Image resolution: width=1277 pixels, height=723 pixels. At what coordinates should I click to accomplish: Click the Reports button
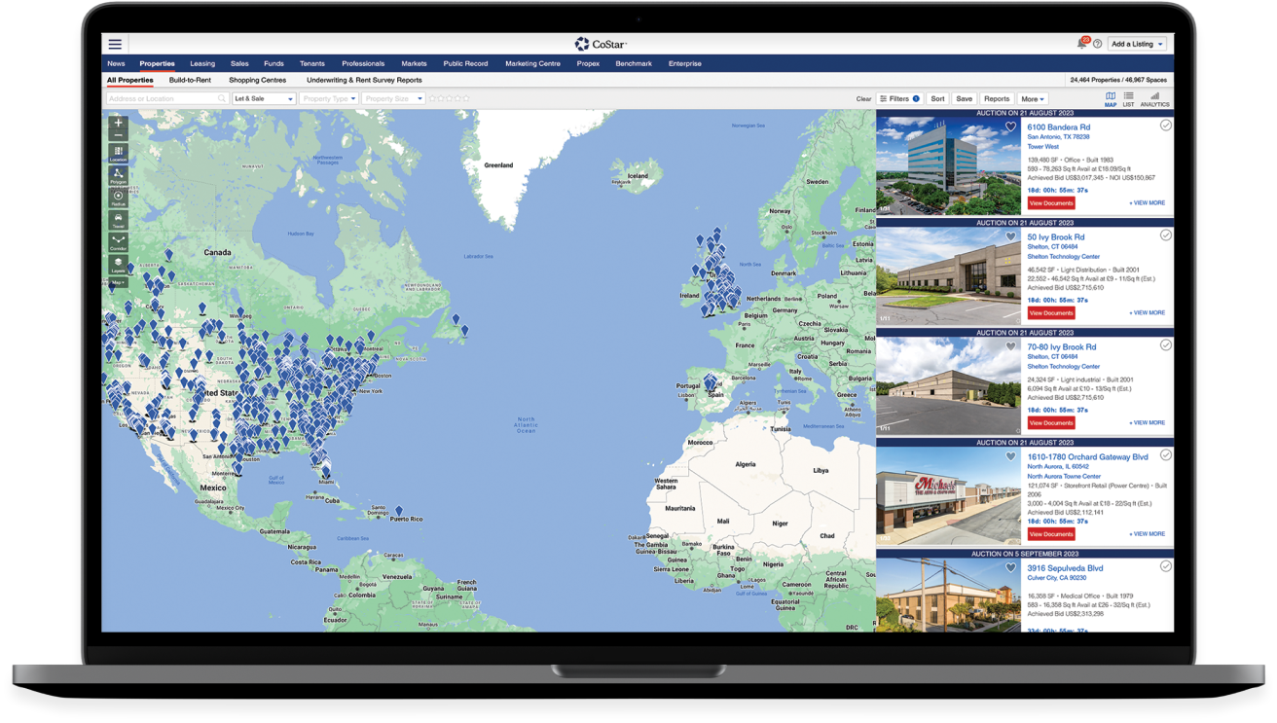point(997,99)
